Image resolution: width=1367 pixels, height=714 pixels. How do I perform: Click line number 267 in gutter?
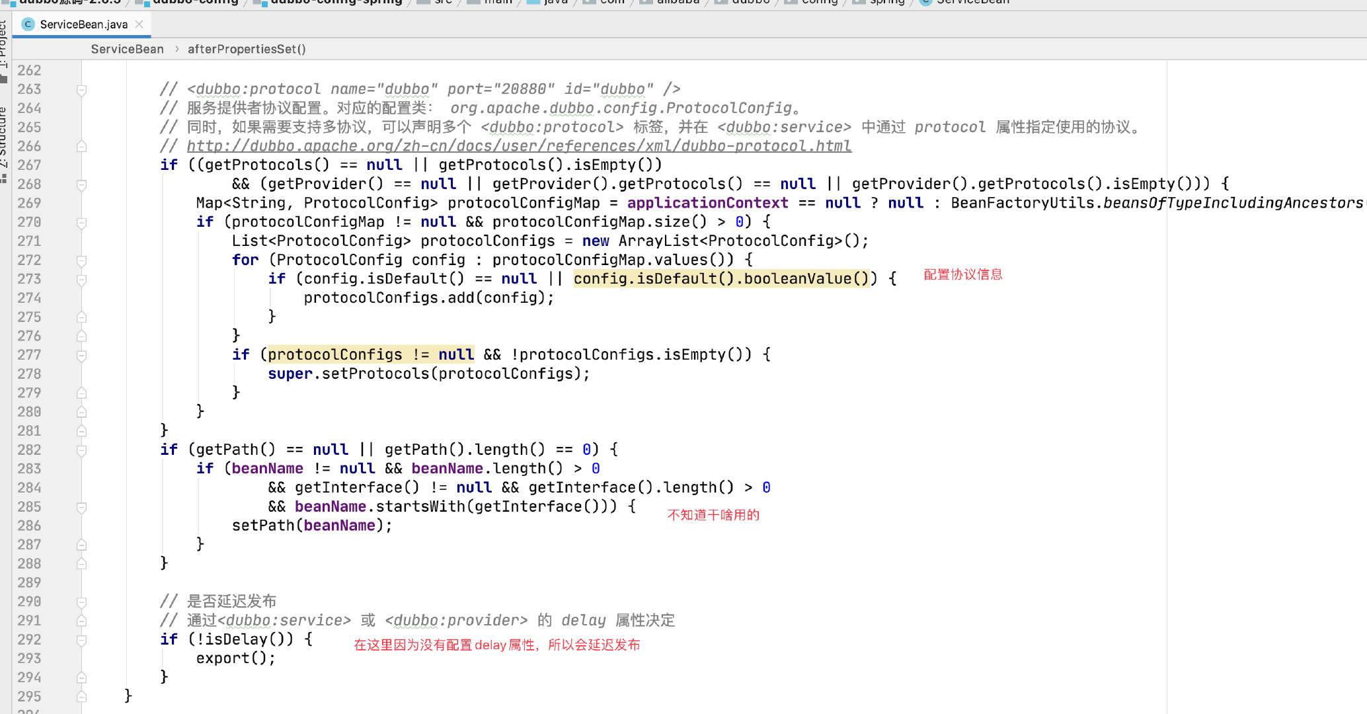(29, 165)
